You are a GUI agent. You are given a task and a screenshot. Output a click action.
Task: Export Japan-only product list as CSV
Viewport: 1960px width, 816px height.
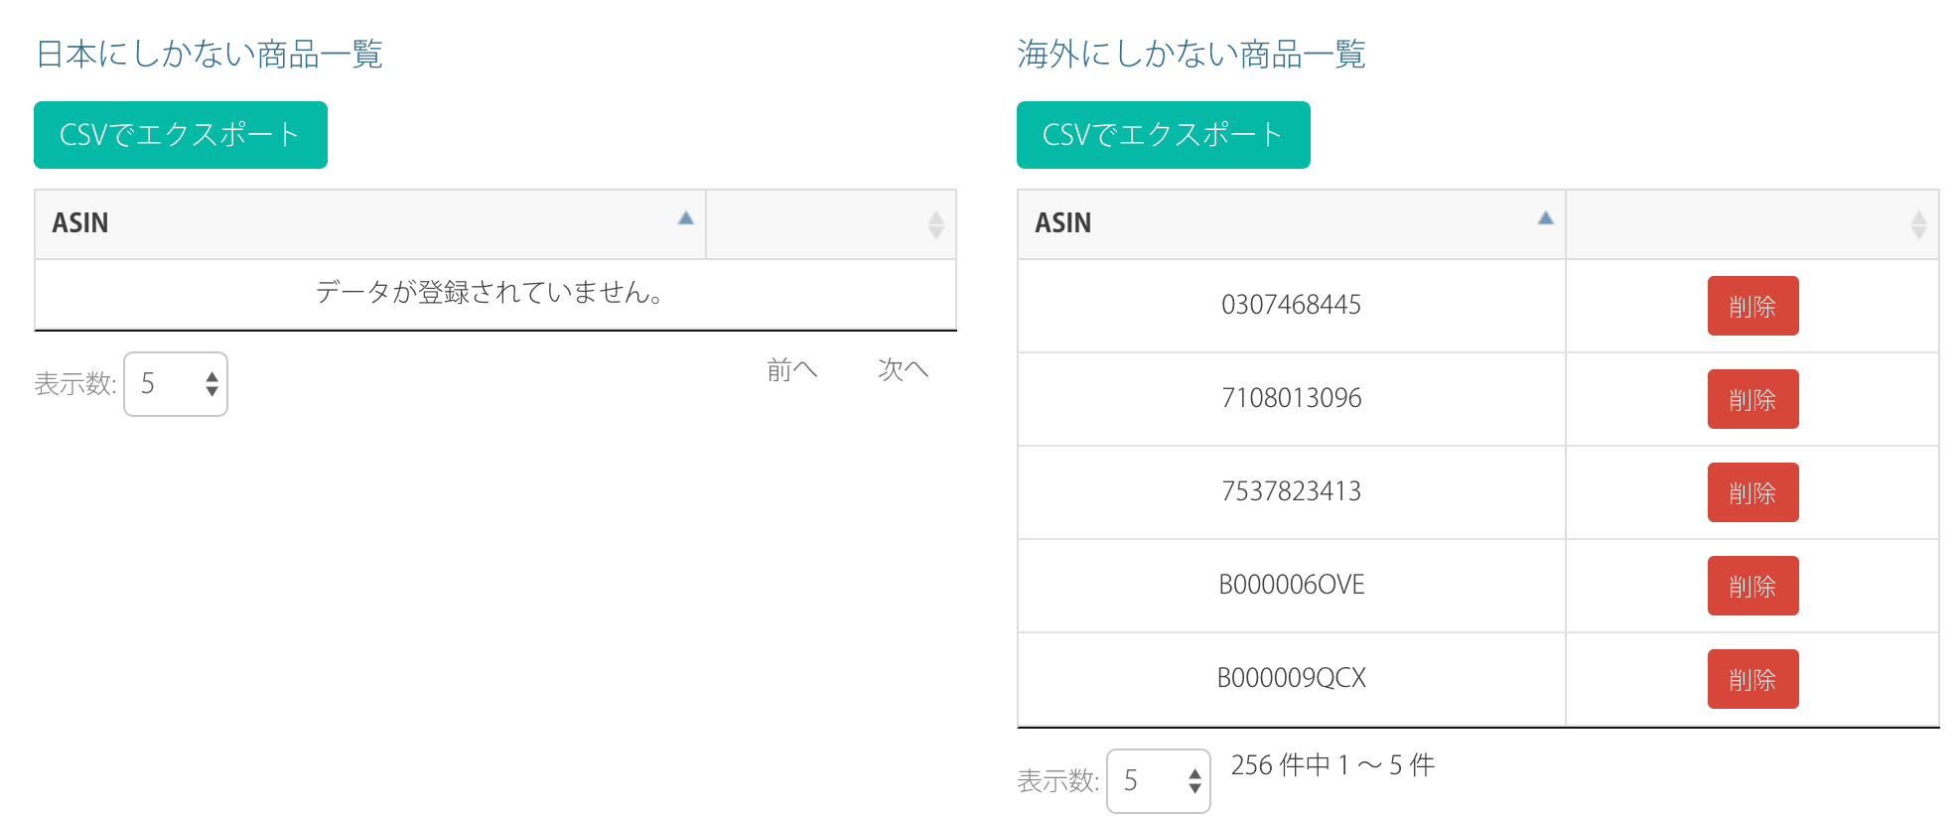coord(180,135)
